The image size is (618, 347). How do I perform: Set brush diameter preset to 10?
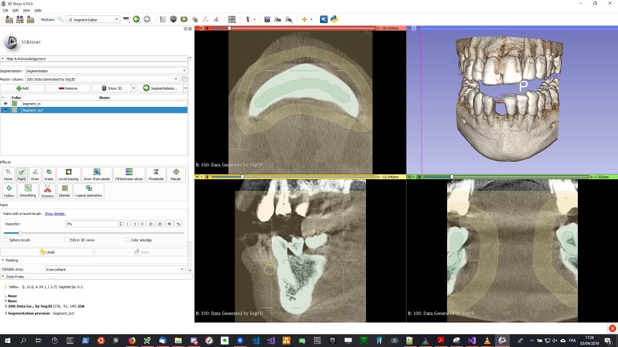[x=151, y=224]
